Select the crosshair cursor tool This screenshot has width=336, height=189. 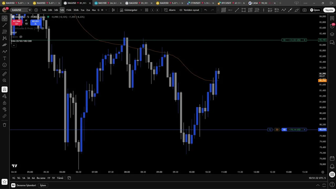tap(4, 18)
